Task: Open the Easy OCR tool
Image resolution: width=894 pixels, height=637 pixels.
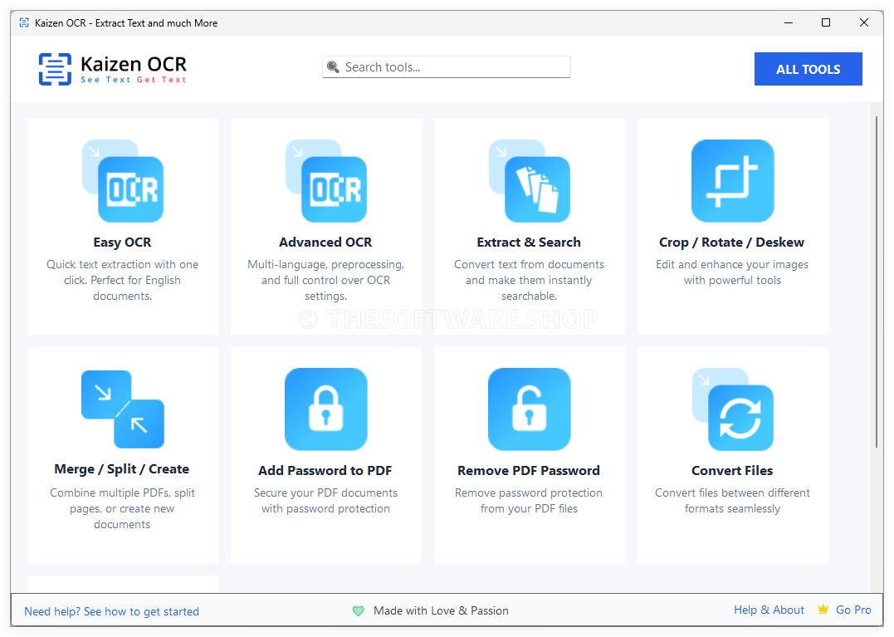Action: tap(122, 226)
